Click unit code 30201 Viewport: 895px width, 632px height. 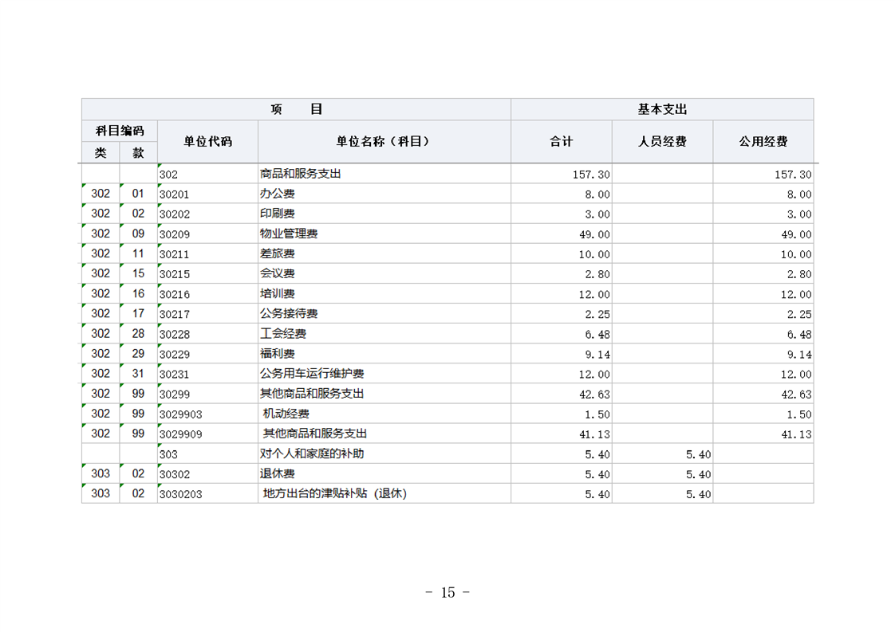point(174,194)
